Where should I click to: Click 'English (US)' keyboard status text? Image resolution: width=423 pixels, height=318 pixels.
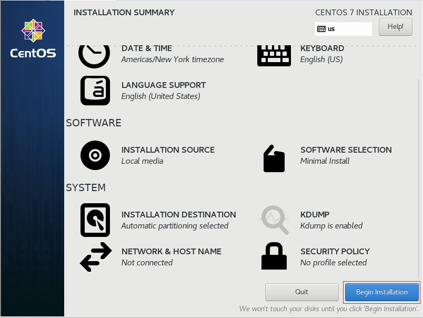(321, 59)
